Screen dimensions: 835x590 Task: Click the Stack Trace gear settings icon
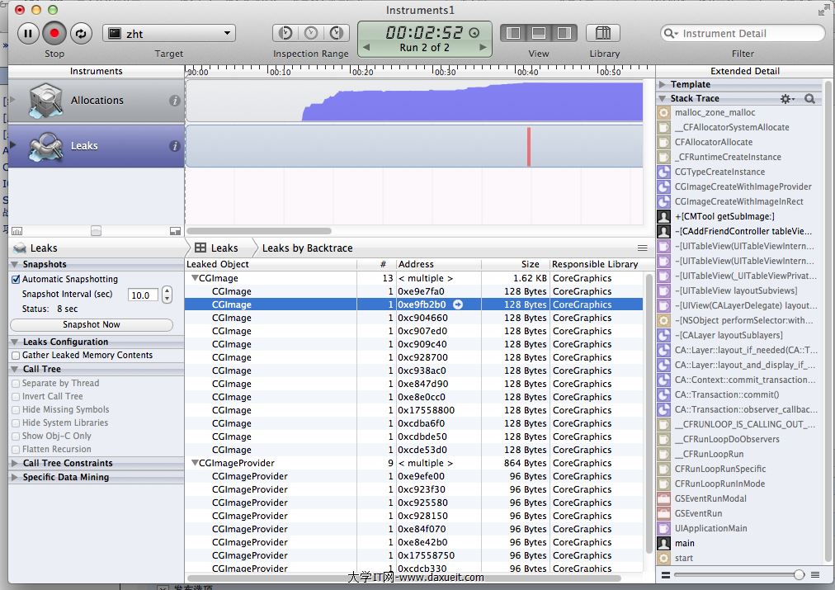point(786,98)
